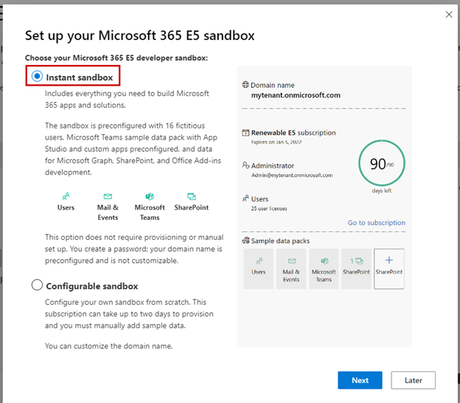460x403 pixels.
Task: Choose the Configurable sandbox option
Action: coord(37,286)
